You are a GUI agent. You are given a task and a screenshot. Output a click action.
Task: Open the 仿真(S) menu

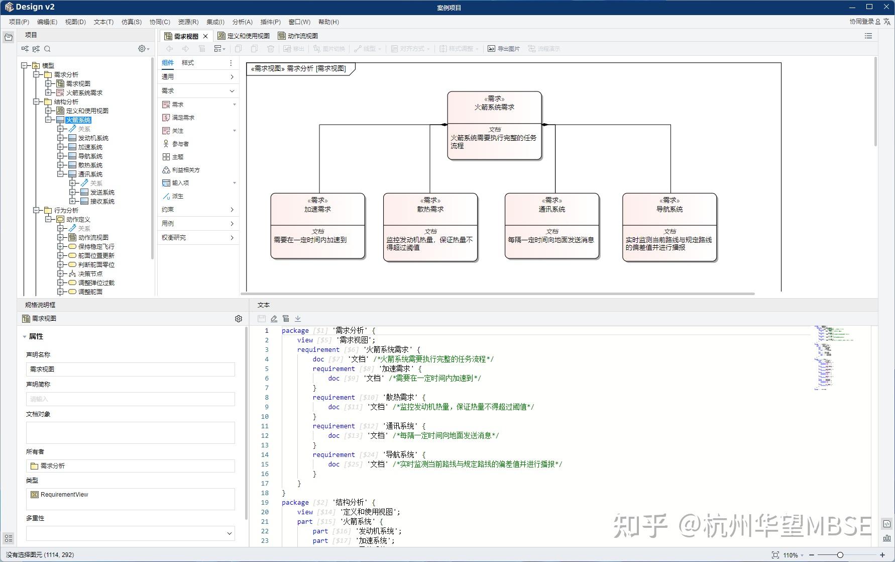coord(131,22)
